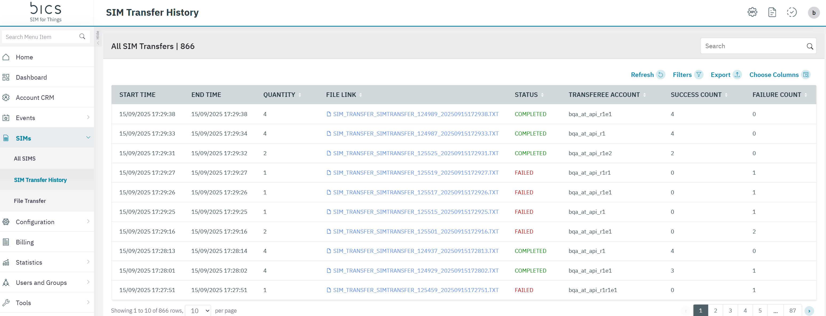Click the document icon in the header

pos(772,13)
